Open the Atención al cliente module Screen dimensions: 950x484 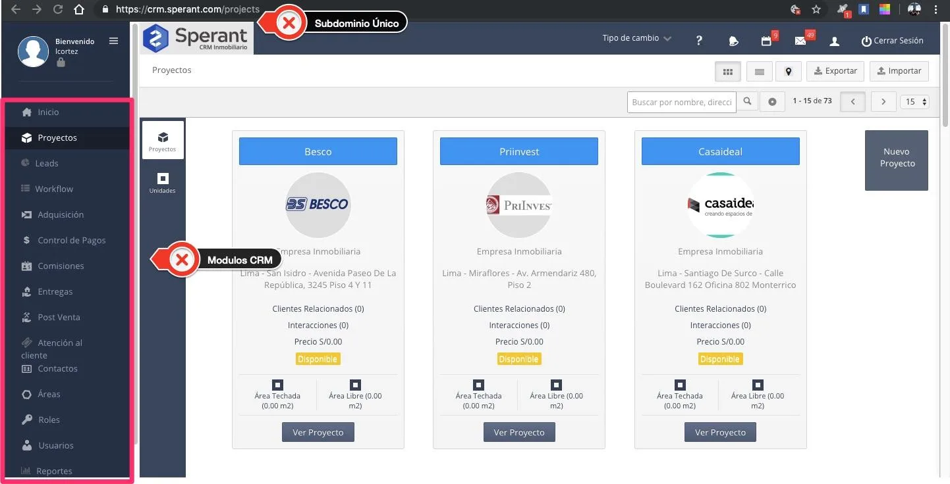(53, 349)
